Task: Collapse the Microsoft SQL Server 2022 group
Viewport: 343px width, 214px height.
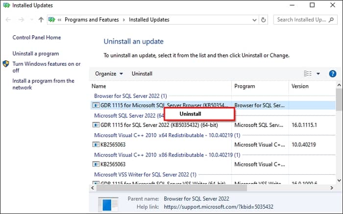Action: [129, 116]
